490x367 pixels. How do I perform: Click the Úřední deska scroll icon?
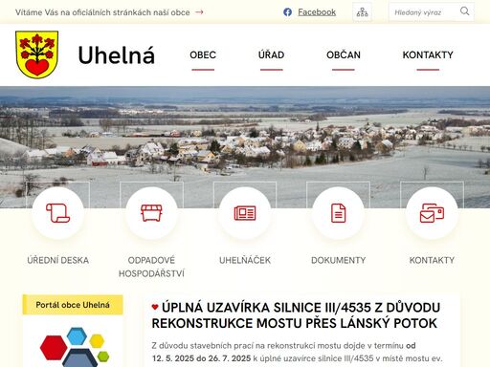58,213
